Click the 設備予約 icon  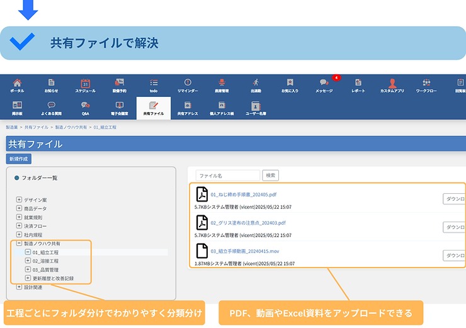(120, 83)
